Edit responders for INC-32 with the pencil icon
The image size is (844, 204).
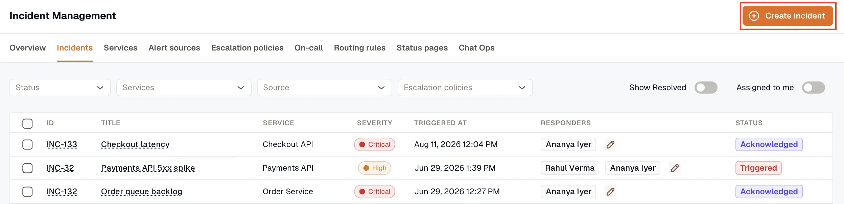[675, 168]
